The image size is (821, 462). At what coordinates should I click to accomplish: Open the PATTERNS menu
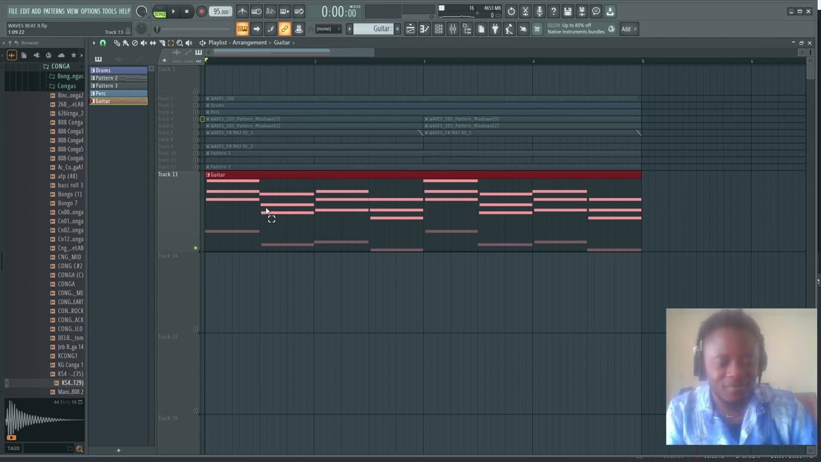pyautogui.click(x=54, y=11)
